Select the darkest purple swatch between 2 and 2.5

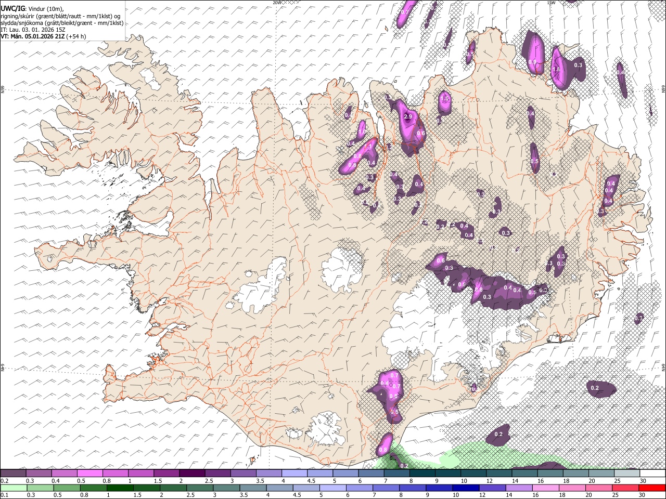[192, 473]
